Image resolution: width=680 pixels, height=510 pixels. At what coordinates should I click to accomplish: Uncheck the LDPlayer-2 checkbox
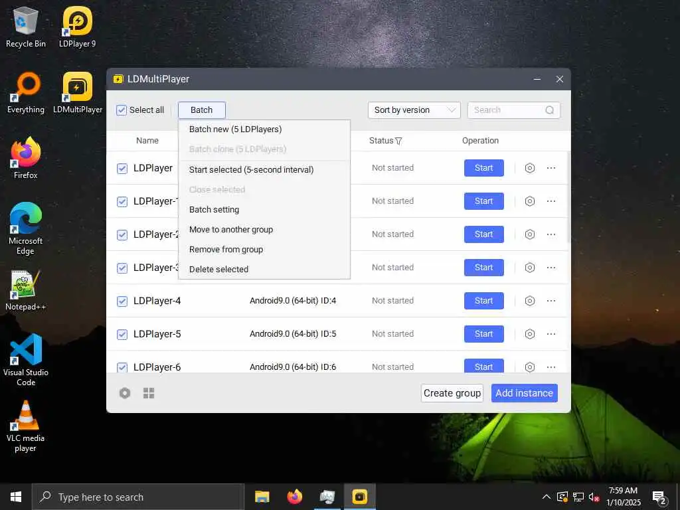coord(122,234)
